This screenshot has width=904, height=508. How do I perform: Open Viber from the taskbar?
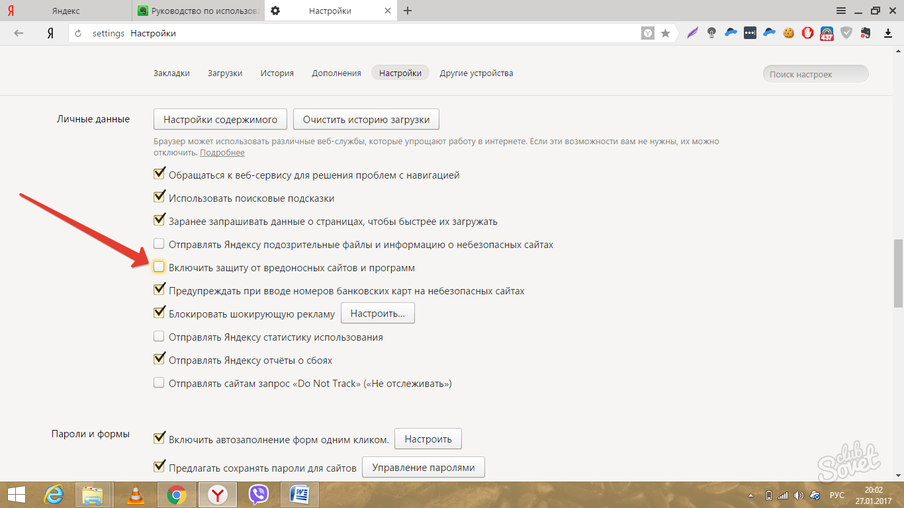coord(258,494)
